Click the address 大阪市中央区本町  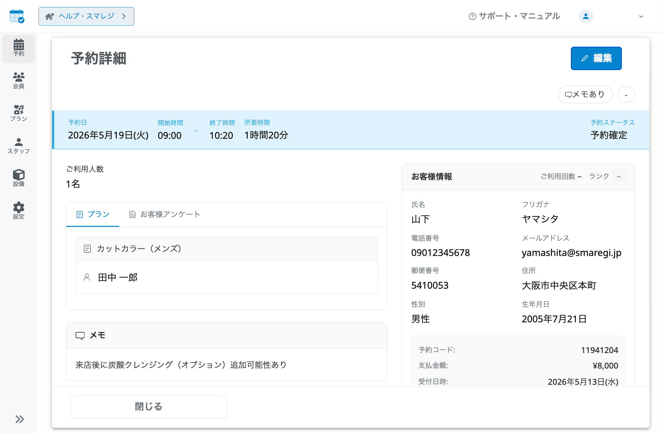559,285
